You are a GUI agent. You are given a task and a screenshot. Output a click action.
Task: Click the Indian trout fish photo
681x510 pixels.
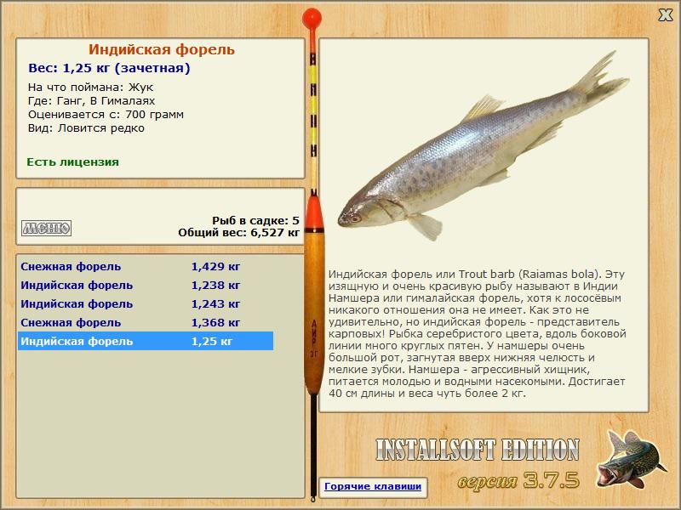(483, 147)
